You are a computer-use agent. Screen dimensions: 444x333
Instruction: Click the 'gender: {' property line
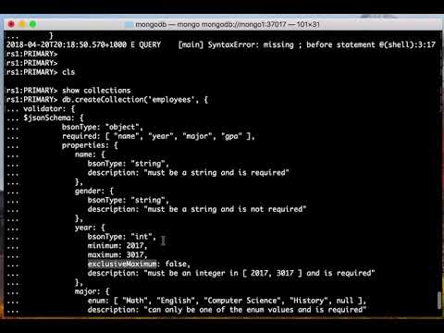click(94, 191)
